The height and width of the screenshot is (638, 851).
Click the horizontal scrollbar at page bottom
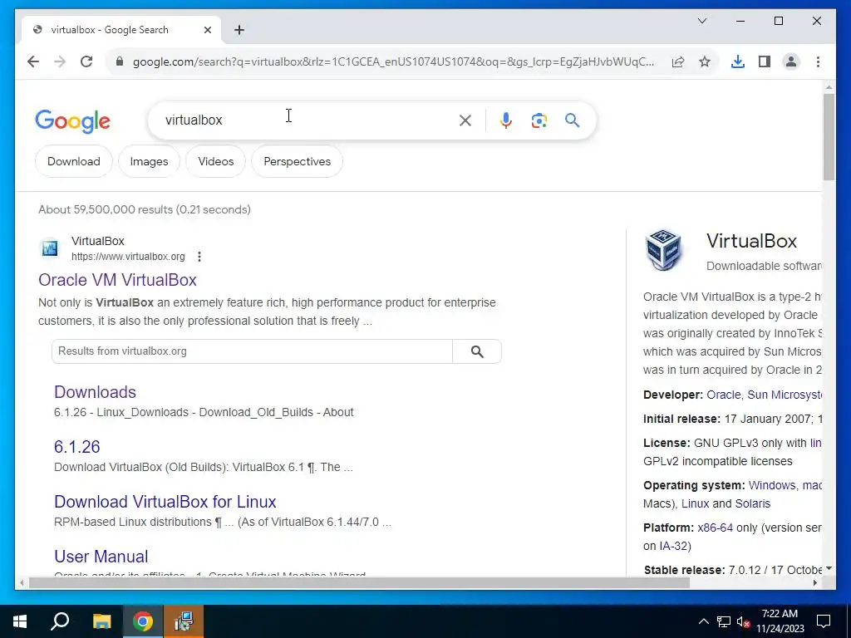[359, 583]
